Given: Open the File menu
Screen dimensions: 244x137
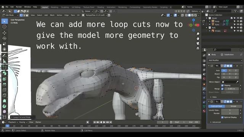Looking at the screenshot, I should click(x=7, y=7).
